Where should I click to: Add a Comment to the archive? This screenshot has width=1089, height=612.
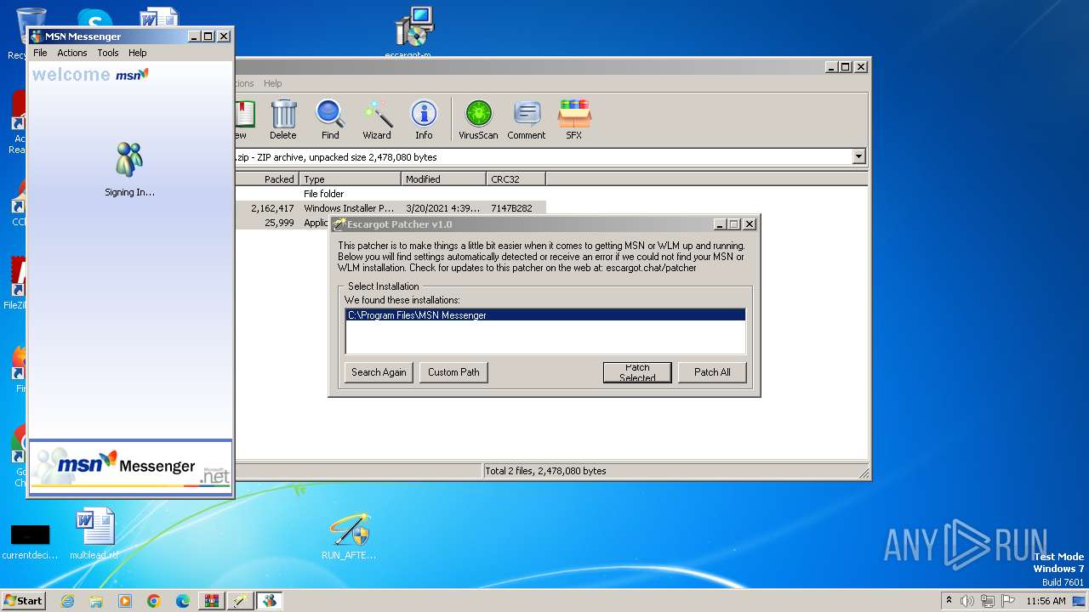click(527, 119)
